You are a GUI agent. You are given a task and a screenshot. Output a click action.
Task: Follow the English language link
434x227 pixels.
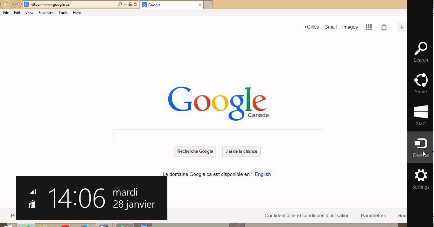[x=262, y=174]
